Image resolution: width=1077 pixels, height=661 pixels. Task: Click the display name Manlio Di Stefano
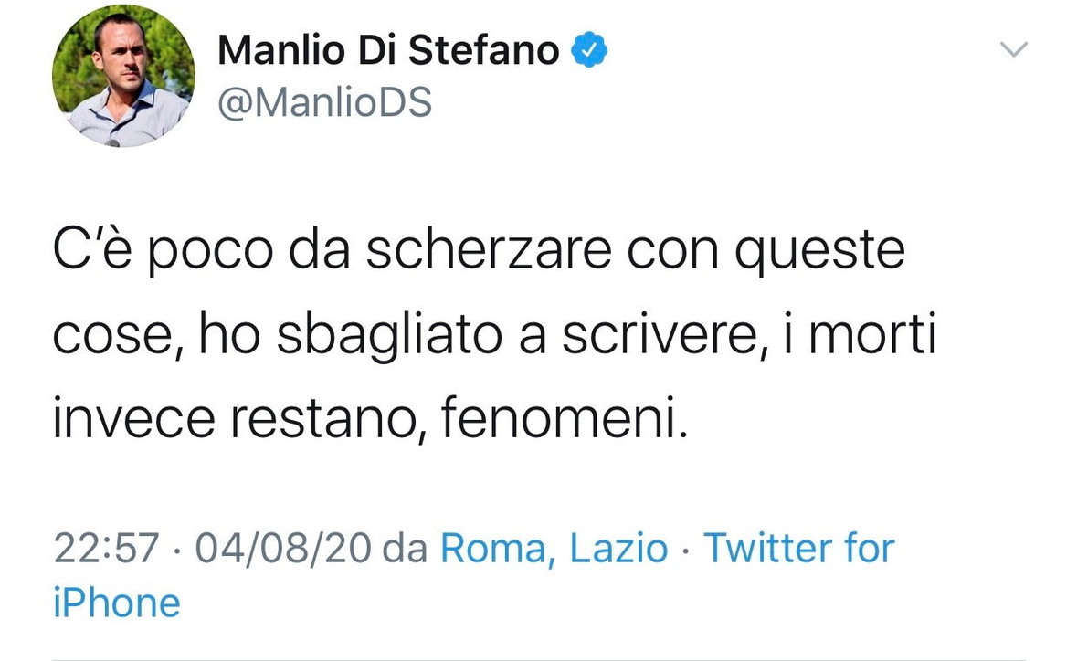coord(389,50)
